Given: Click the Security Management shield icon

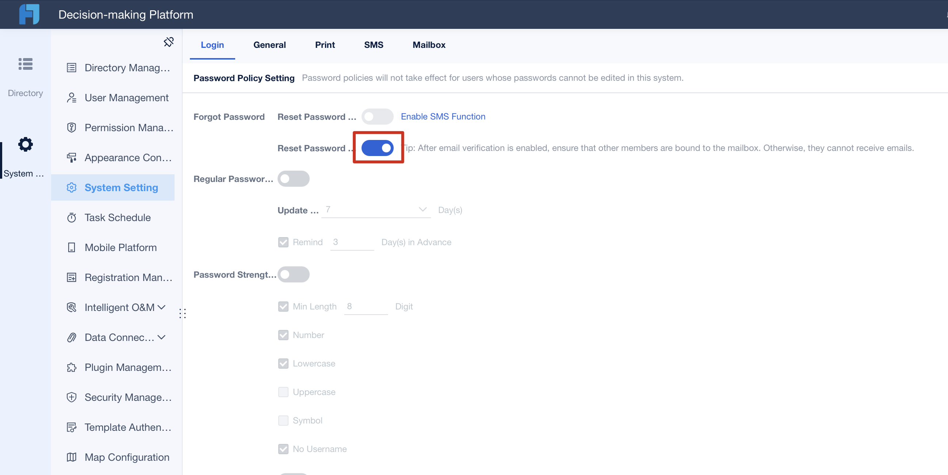Looking at the screenshot, I should click(x=72, y=397).
